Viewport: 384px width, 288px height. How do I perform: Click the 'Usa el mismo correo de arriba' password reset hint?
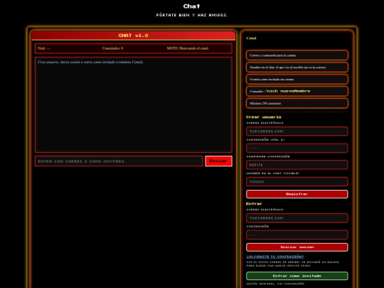292,264
